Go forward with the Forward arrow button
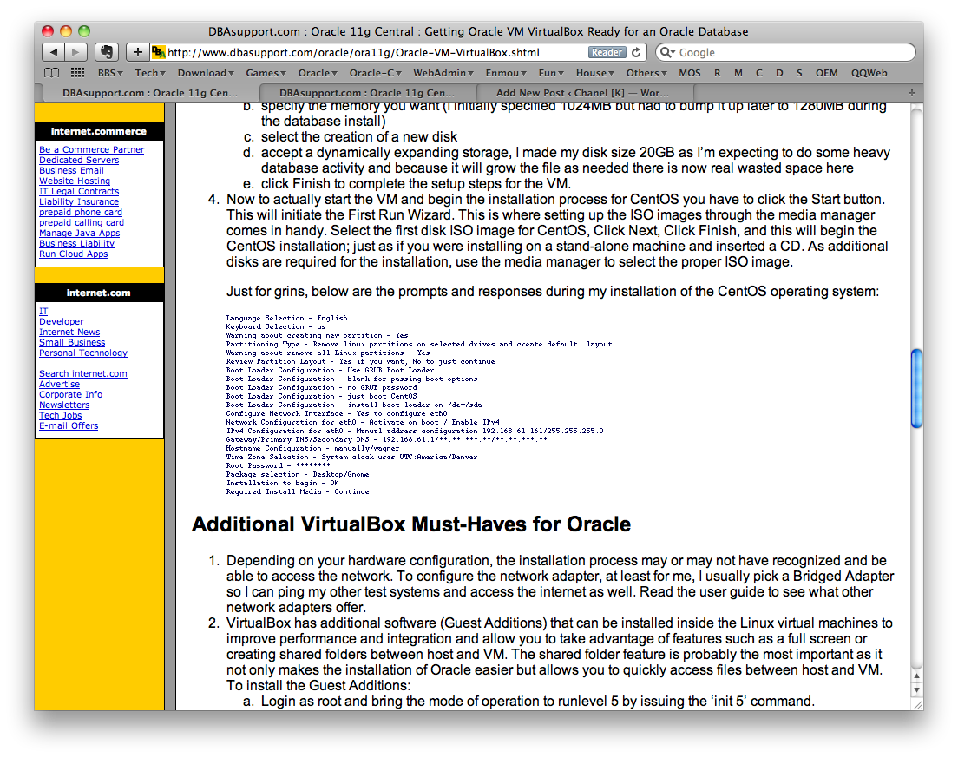 75,53
